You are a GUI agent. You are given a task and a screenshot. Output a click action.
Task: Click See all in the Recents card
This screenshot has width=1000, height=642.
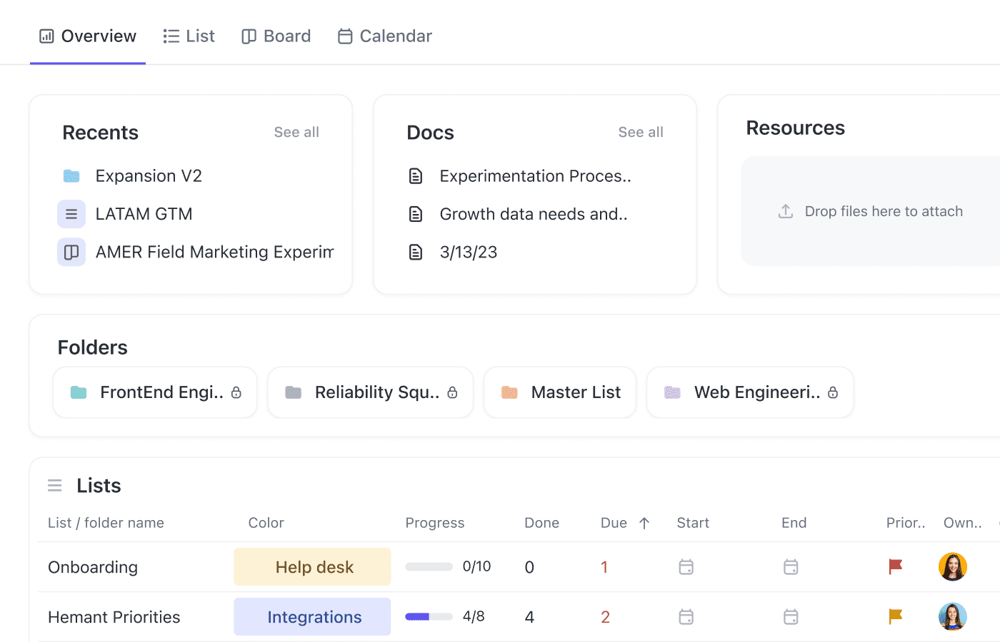(296, 132)
